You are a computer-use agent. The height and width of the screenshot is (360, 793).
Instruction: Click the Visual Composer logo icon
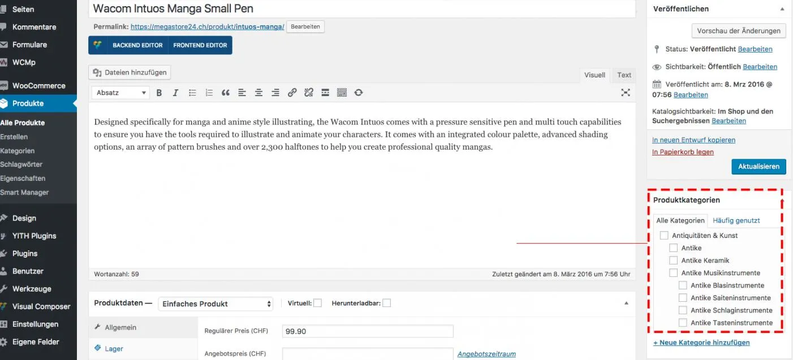pos(97,45)
